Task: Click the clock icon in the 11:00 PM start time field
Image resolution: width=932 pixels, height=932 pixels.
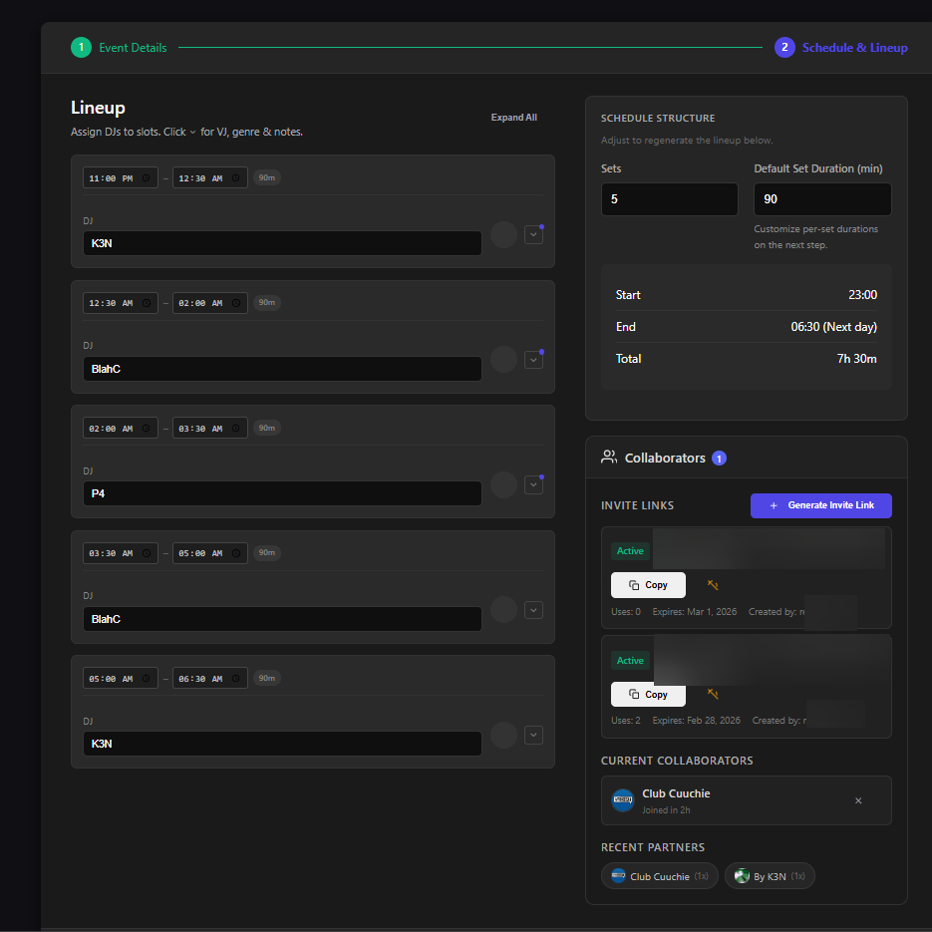Action: [146, 178]
